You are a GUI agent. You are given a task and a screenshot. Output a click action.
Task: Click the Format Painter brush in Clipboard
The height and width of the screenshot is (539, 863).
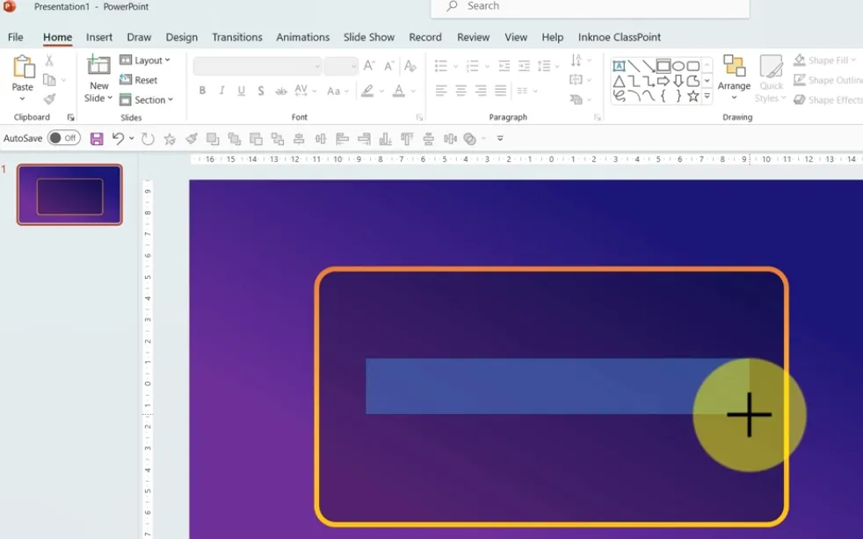coord(49,99)
